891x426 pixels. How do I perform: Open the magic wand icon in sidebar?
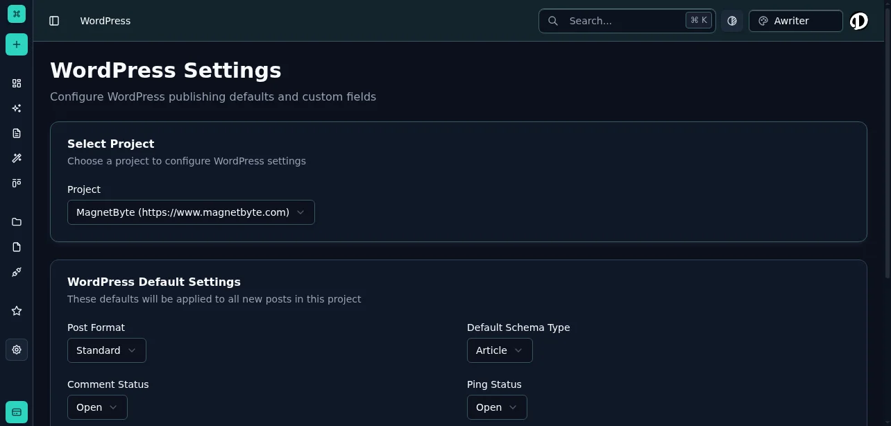(x=17, y=158)
